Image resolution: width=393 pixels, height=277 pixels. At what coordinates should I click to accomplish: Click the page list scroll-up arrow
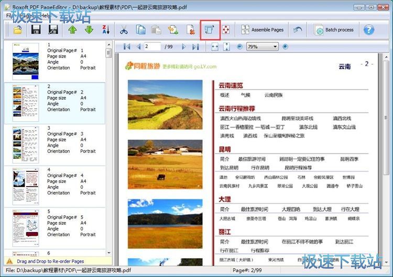(x=109, y=44)
